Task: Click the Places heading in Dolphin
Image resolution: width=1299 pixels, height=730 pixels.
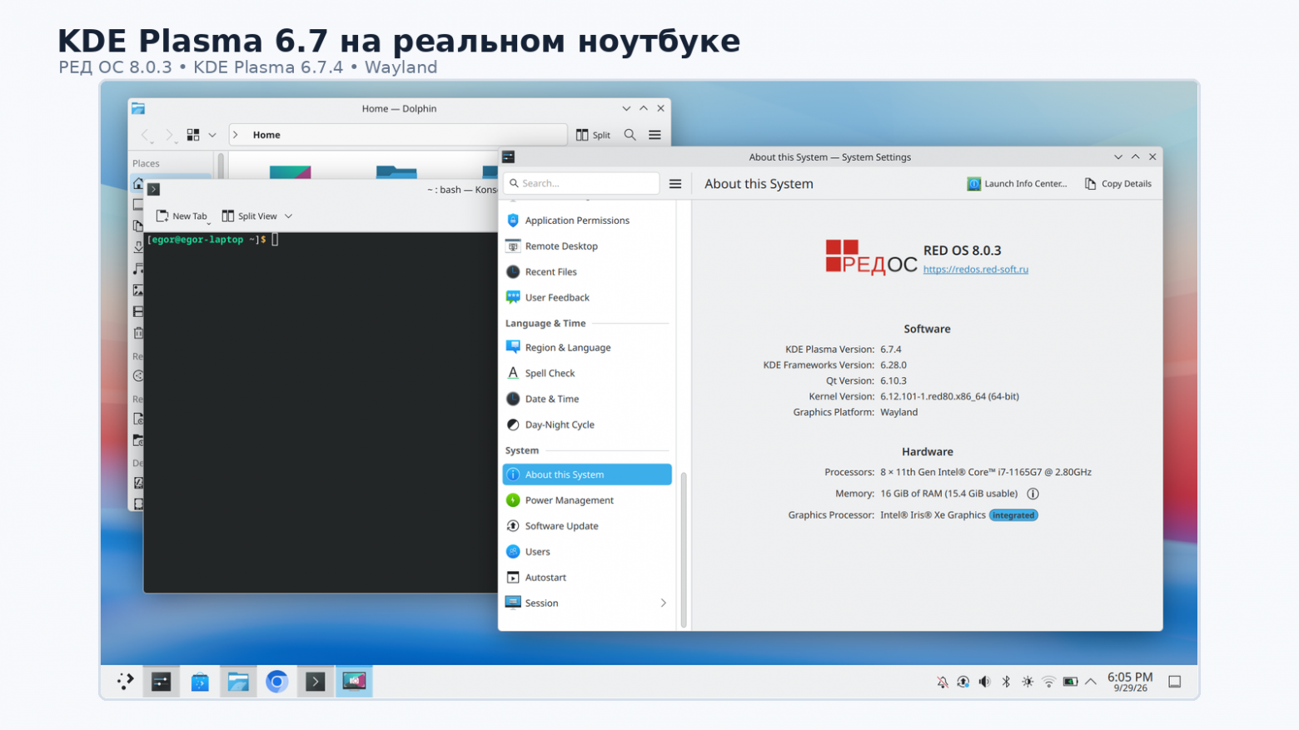Action: click(146, 164)
